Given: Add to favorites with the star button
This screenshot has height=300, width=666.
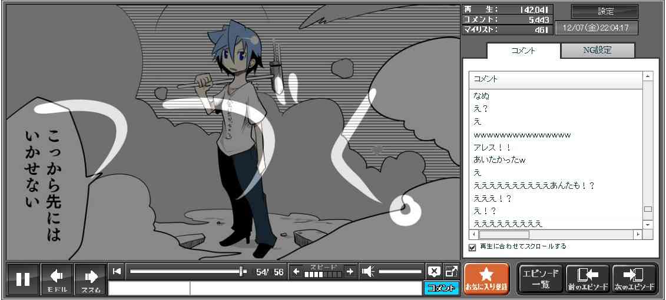Looking at the screenshot, I should tap(486, 279).
